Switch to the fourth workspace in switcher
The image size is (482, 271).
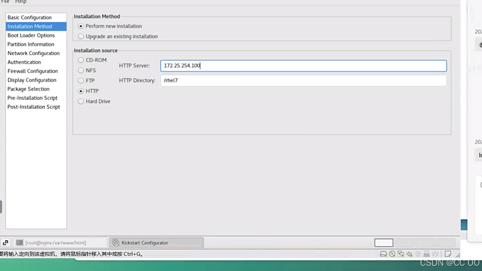pyautogui.click(x=445, y=243)
